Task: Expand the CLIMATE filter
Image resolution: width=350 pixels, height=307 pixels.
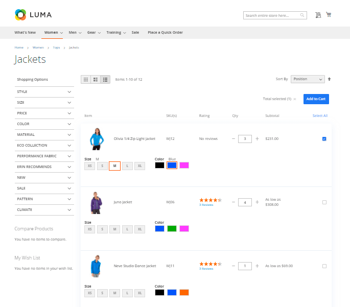Action: click(x=44, y=210)
